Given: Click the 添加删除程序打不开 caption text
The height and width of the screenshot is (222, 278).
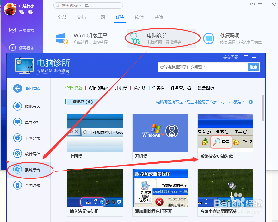Looking at the screenshot, I should click(x=153, y=211).
